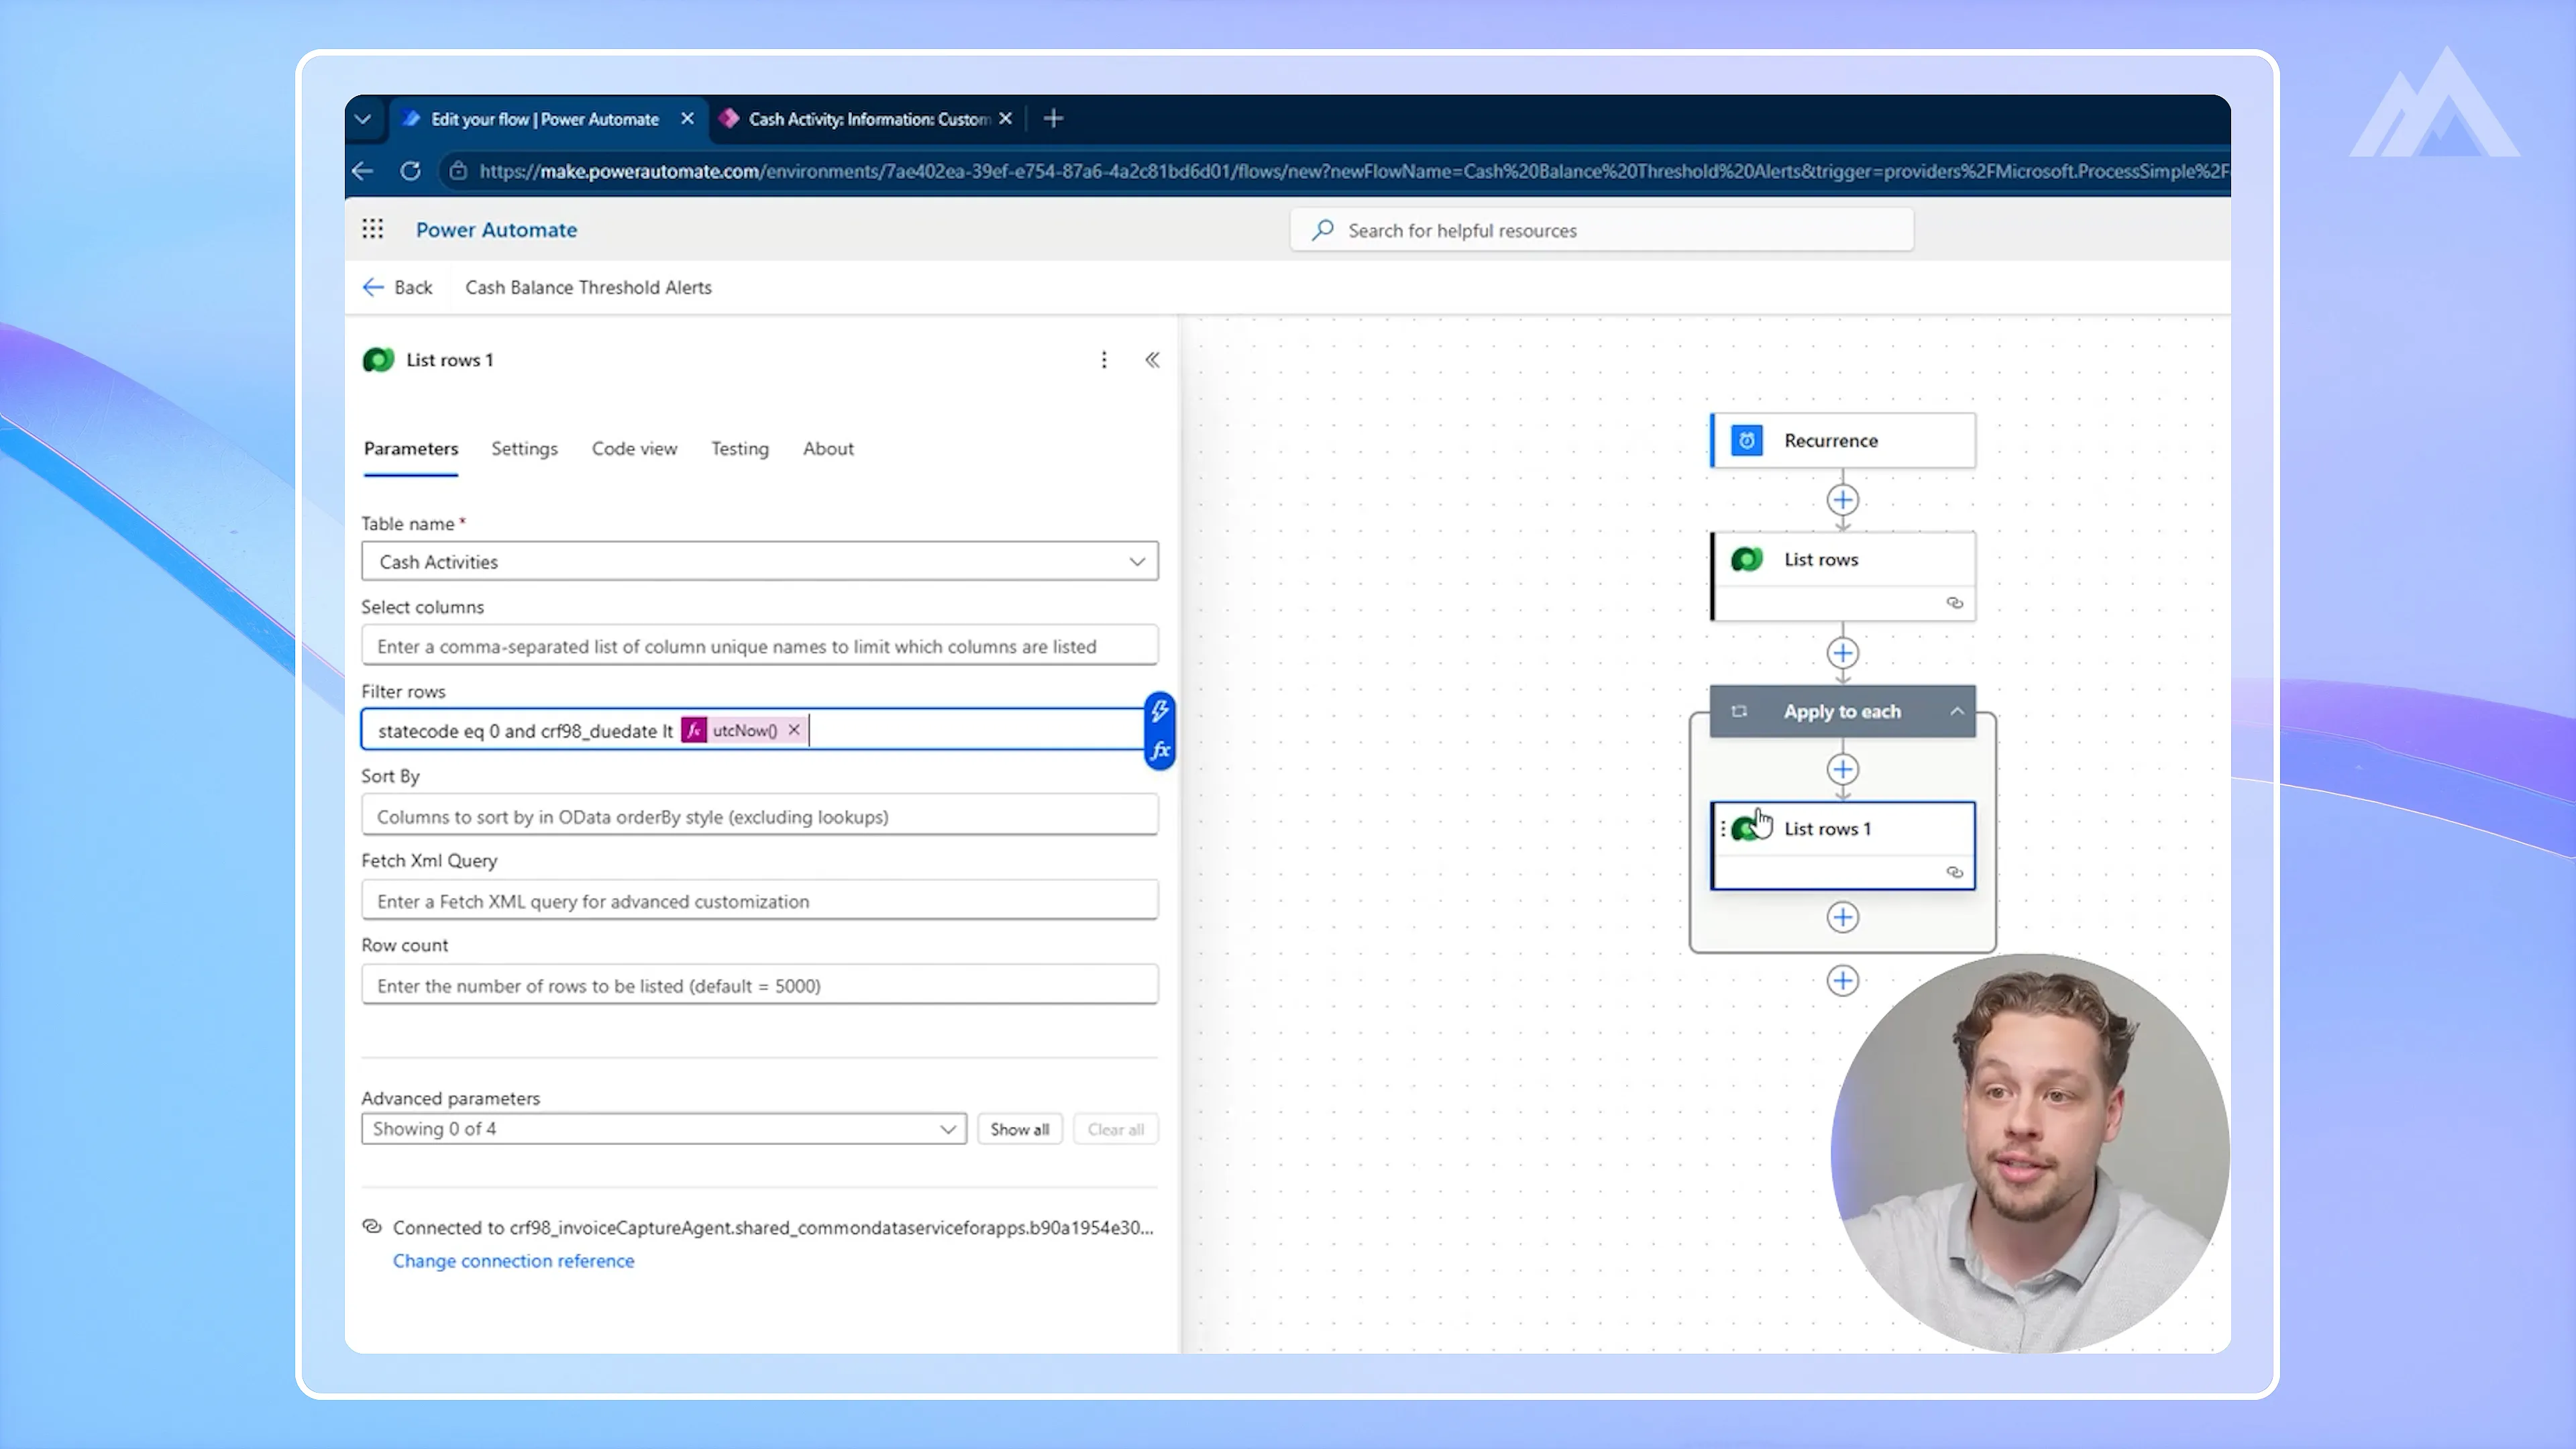The height and width of the screenshot is (1449, 2576).
Task: Open the About tab
Action: pos(828,449)
